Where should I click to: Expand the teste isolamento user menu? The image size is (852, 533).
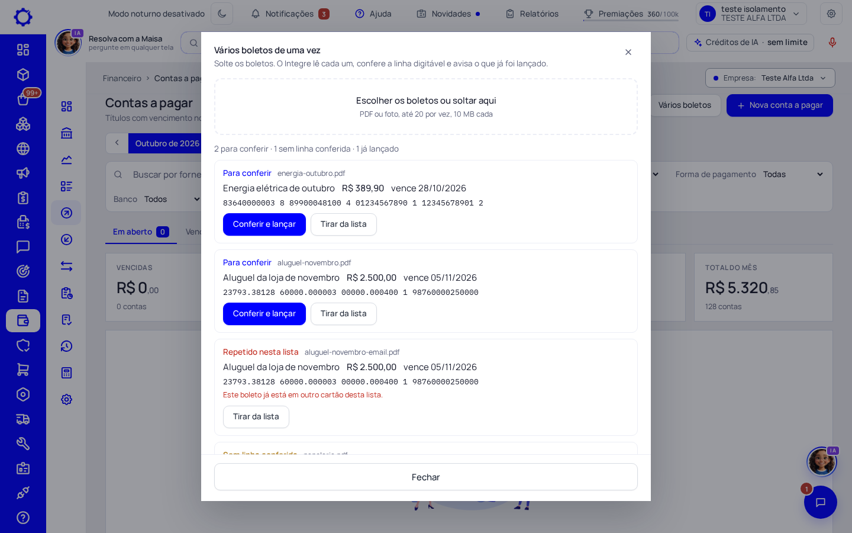click(751, 14)
